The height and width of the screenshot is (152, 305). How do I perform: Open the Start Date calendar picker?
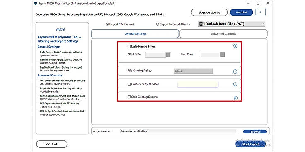(168, 55)
